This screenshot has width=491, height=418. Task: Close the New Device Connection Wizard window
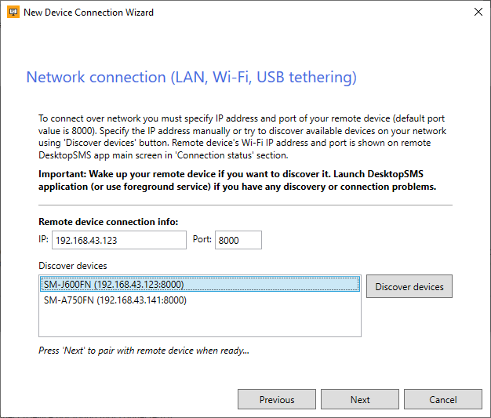coord(478,13)
